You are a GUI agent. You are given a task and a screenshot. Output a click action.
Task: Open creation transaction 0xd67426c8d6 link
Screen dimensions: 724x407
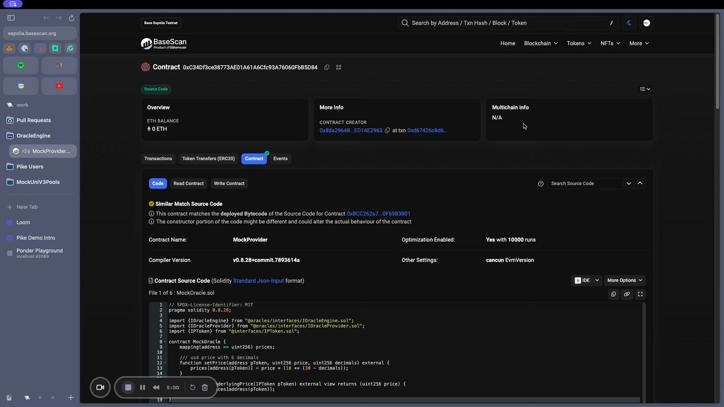(427, 131)
